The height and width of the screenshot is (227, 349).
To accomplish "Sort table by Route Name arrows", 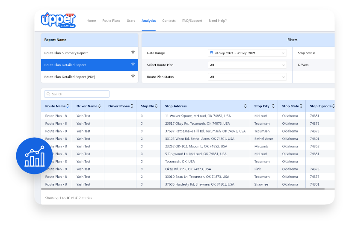I will pyautogui.click(x=68, y=106).
